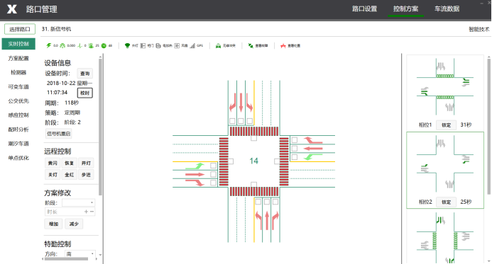This screenshot has width=492, height=264.
Task: Click the green lightning voltage icon
Action: [x=49, y=46]
